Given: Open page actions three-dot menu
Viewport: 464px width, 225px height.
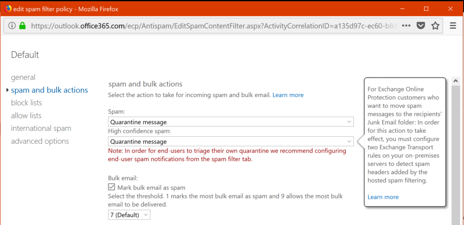Looking at the screenshot, I should click(x=406, y=26).
